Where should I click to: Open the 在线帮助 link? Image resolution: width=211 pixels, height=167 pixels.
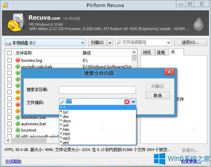[13, 161]
